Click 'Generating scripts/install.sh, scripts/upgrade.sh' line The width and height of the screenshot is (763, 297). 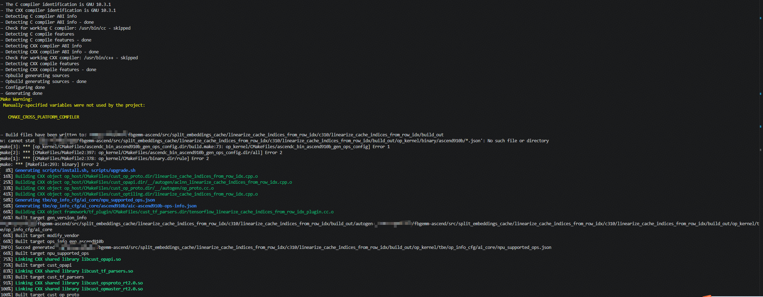point(68,170)
